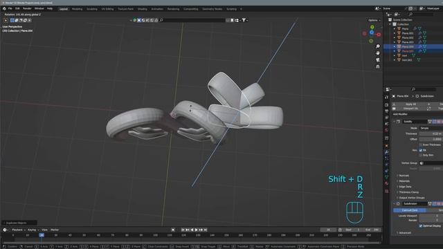Switch to the Animation workspace tab
This screenshot has height=249, width=443.
coord(157,9)
